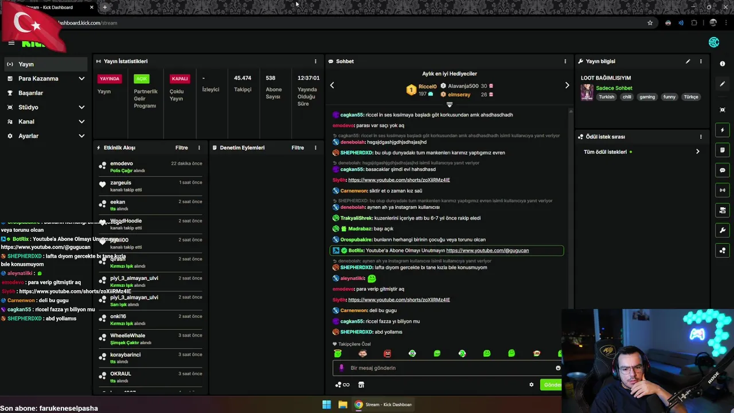Screen dimensions: 734x413
Task: Select Yayın in the sidebar
Action: pos(45,64)
